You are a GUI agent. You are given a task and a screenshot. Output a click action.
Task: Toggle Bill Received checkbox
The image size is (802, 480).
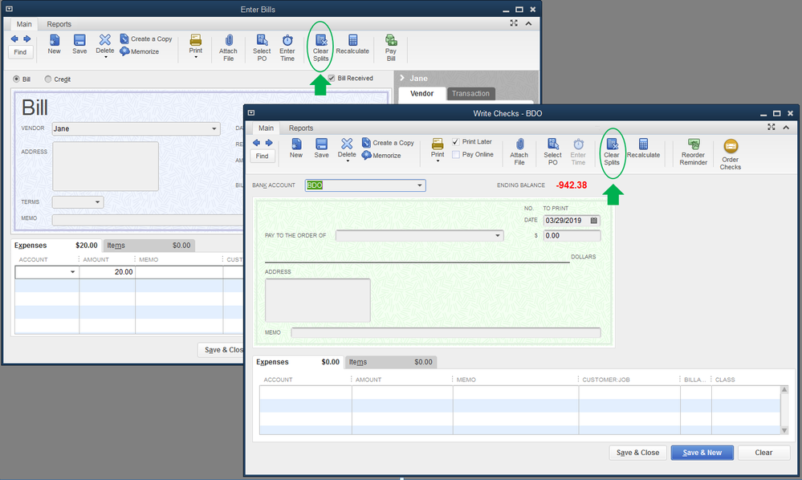[332, 78]
